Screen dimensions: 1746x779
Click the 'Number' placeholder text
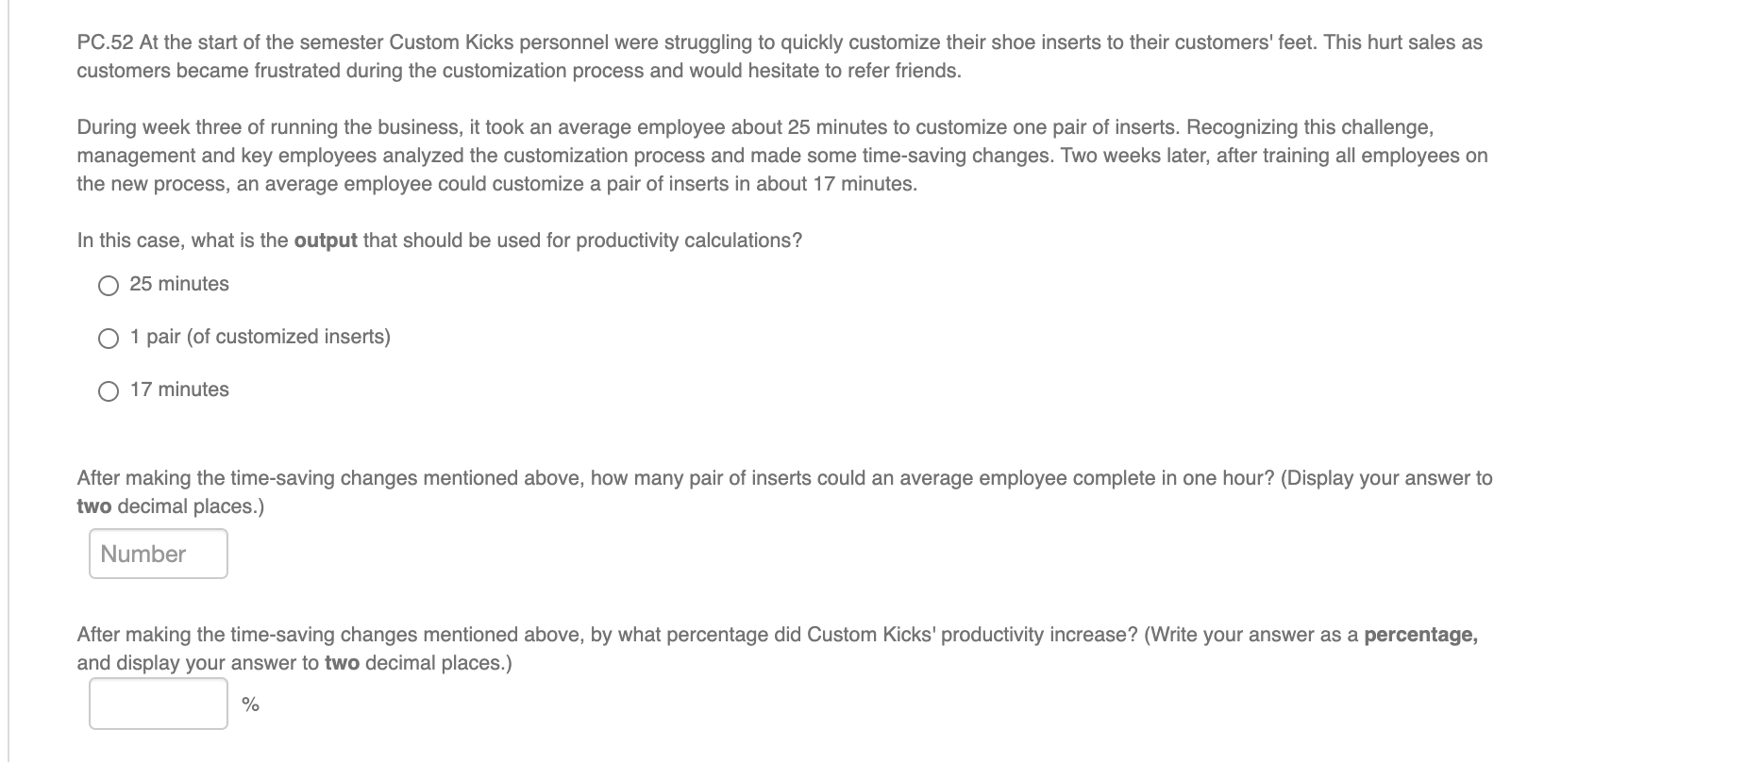click(142, 554)
